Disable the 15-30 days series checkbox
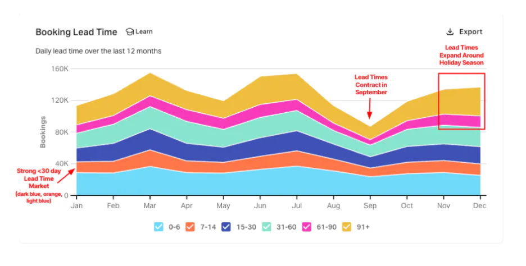Image resolution: width=526 pixels, height=266 pixels. tap(226, 227)
